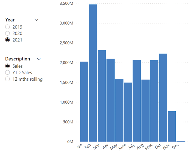The width and height of the screenshot is (194, 152).
Task: Click the Sales description radio button
Action: click(7, 66)
